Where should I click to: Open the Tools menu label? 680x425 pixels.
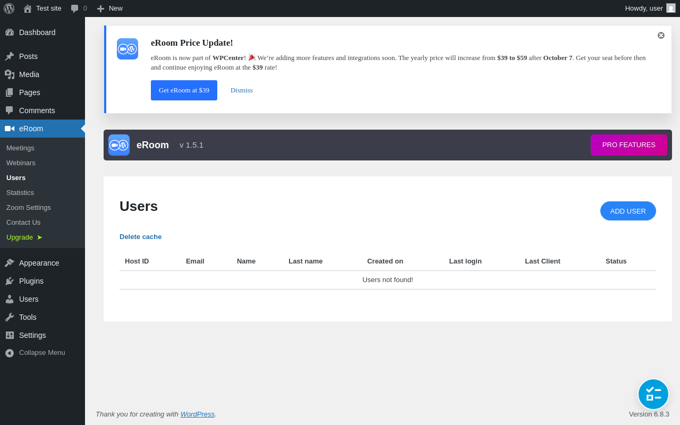click(28, 317)
